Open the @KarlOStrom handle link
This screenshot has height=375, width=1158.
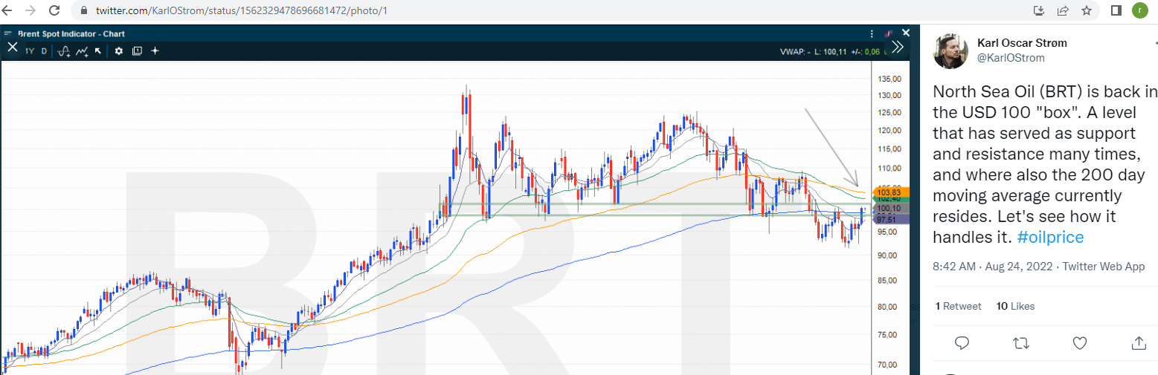(x=1011, y=58)
